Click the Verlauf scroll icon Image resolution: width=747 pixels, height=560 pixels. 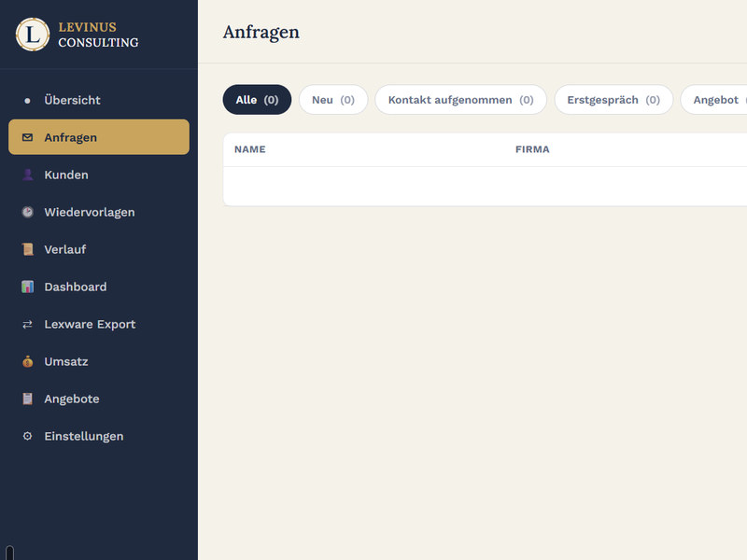coord(28,249)
